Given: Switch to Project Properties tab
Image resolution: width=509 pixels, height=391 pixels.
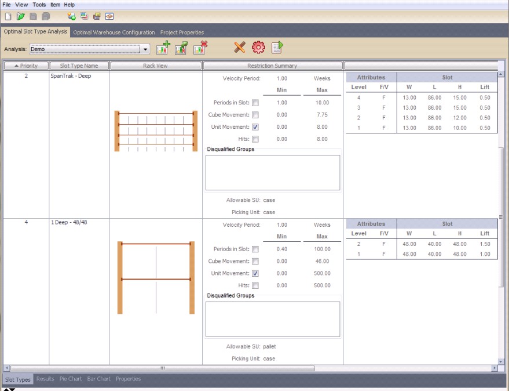Looking at the screenshot, I should coord(182,32).
